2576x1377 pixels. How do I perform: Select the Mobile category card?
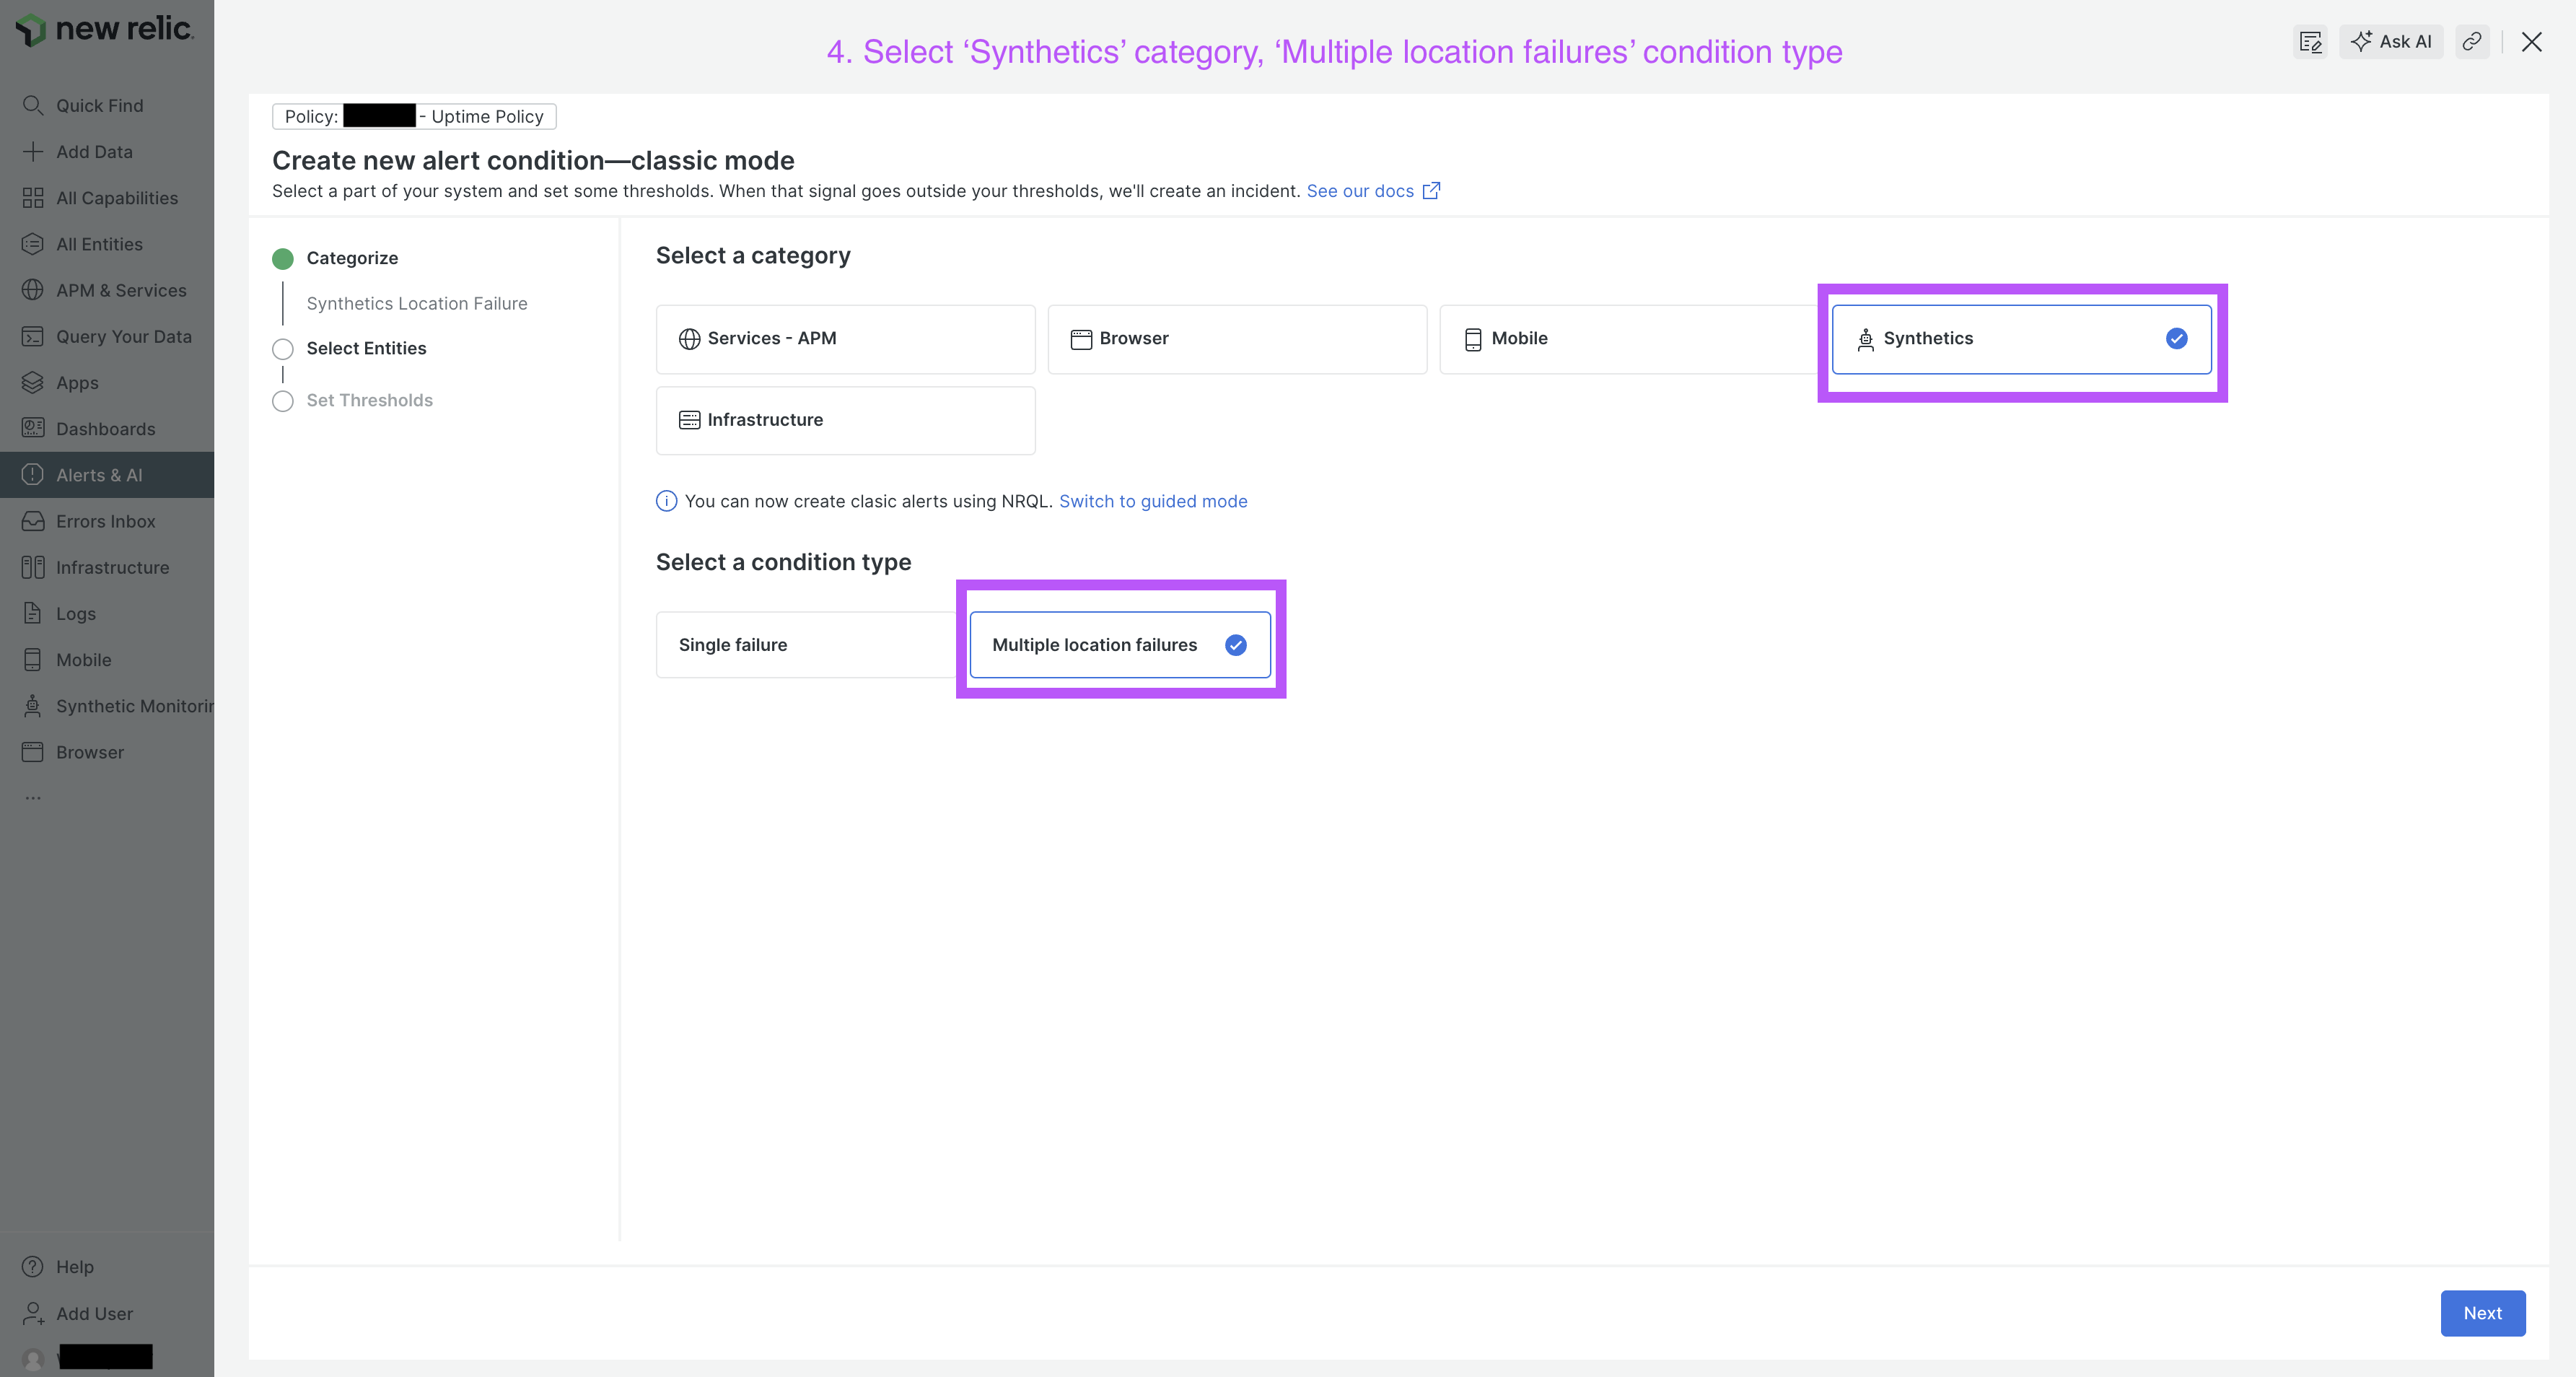click(x=1629, y=339)
